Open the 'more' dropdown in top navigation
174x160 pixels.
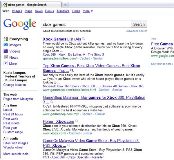88,11
